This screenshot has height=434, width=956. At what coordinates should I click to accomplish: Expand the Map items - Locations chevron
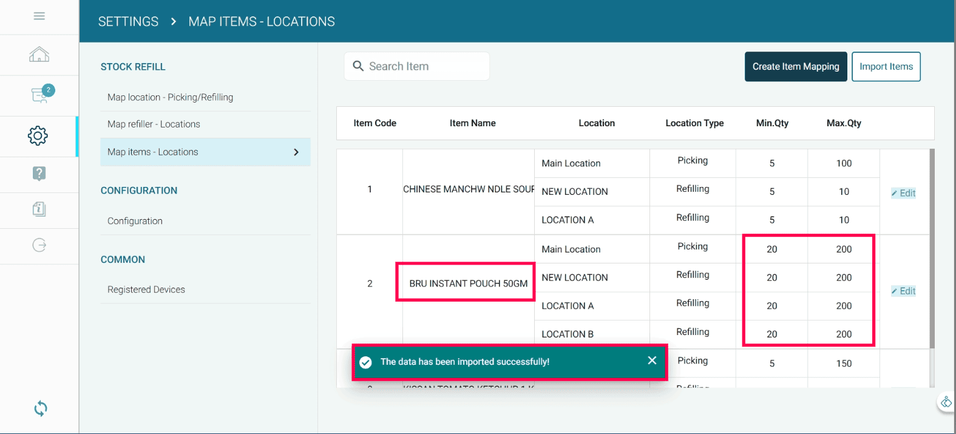[296, 152]
